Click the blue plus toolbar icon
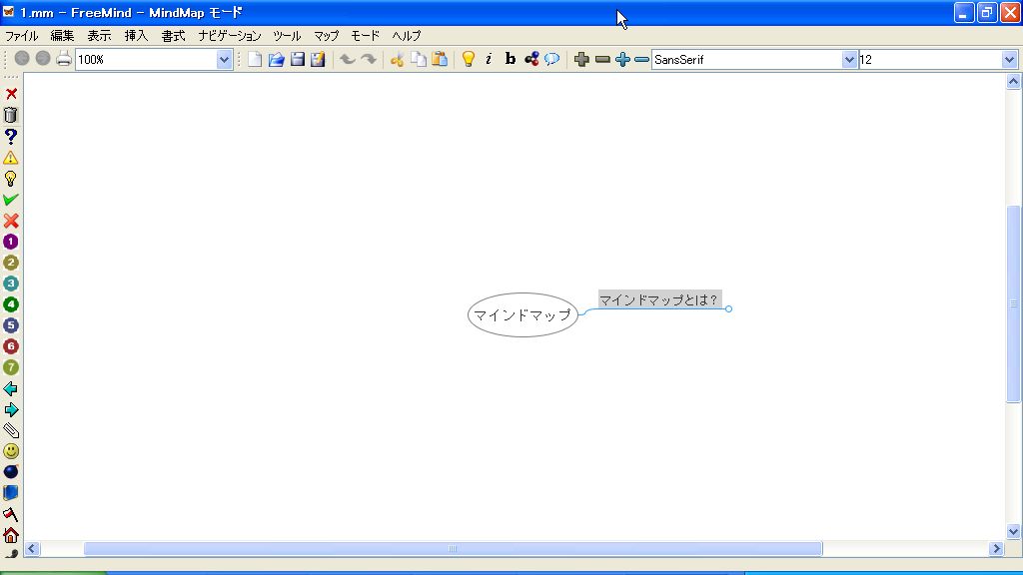 tap(622, 59)
